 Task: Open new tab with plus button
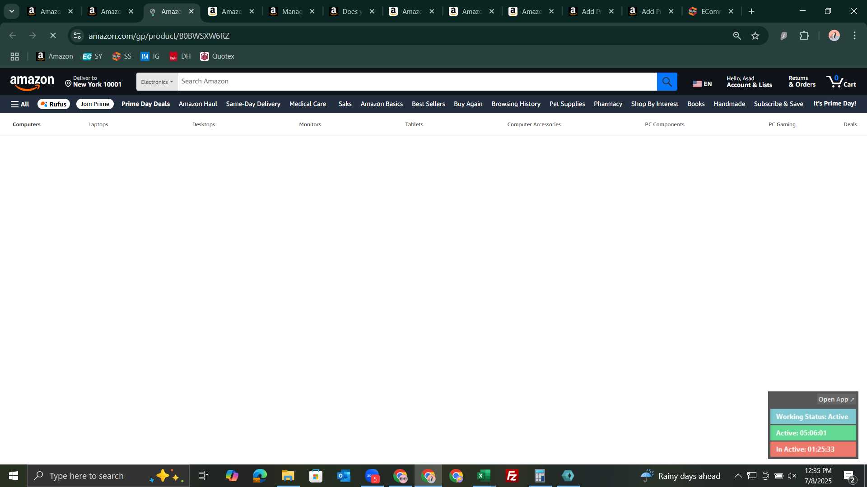coord(751,11)
